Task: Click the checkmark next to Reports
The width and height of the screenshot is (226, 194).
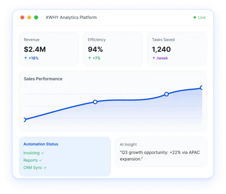Action: point(40,161)
